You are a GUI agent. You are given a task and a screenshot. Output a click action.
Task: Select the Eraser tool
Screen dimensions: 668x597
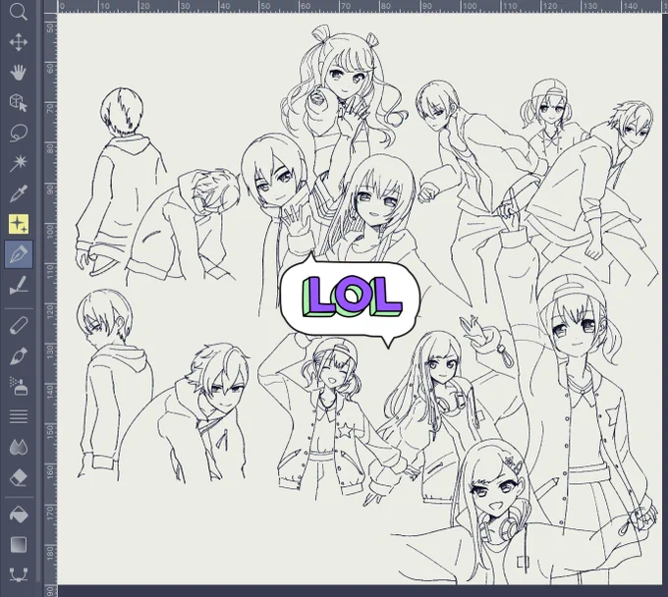[19, 478]
